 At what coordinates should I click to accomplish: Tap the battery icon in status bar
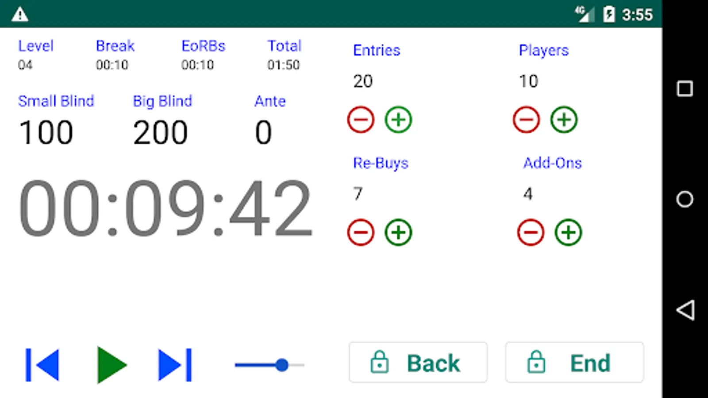click(609, 15)
